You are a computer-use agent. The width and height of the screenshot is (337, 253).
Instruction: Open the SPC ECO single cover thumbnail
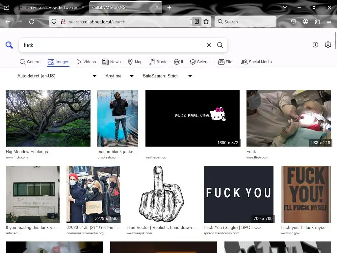[239, 194]
